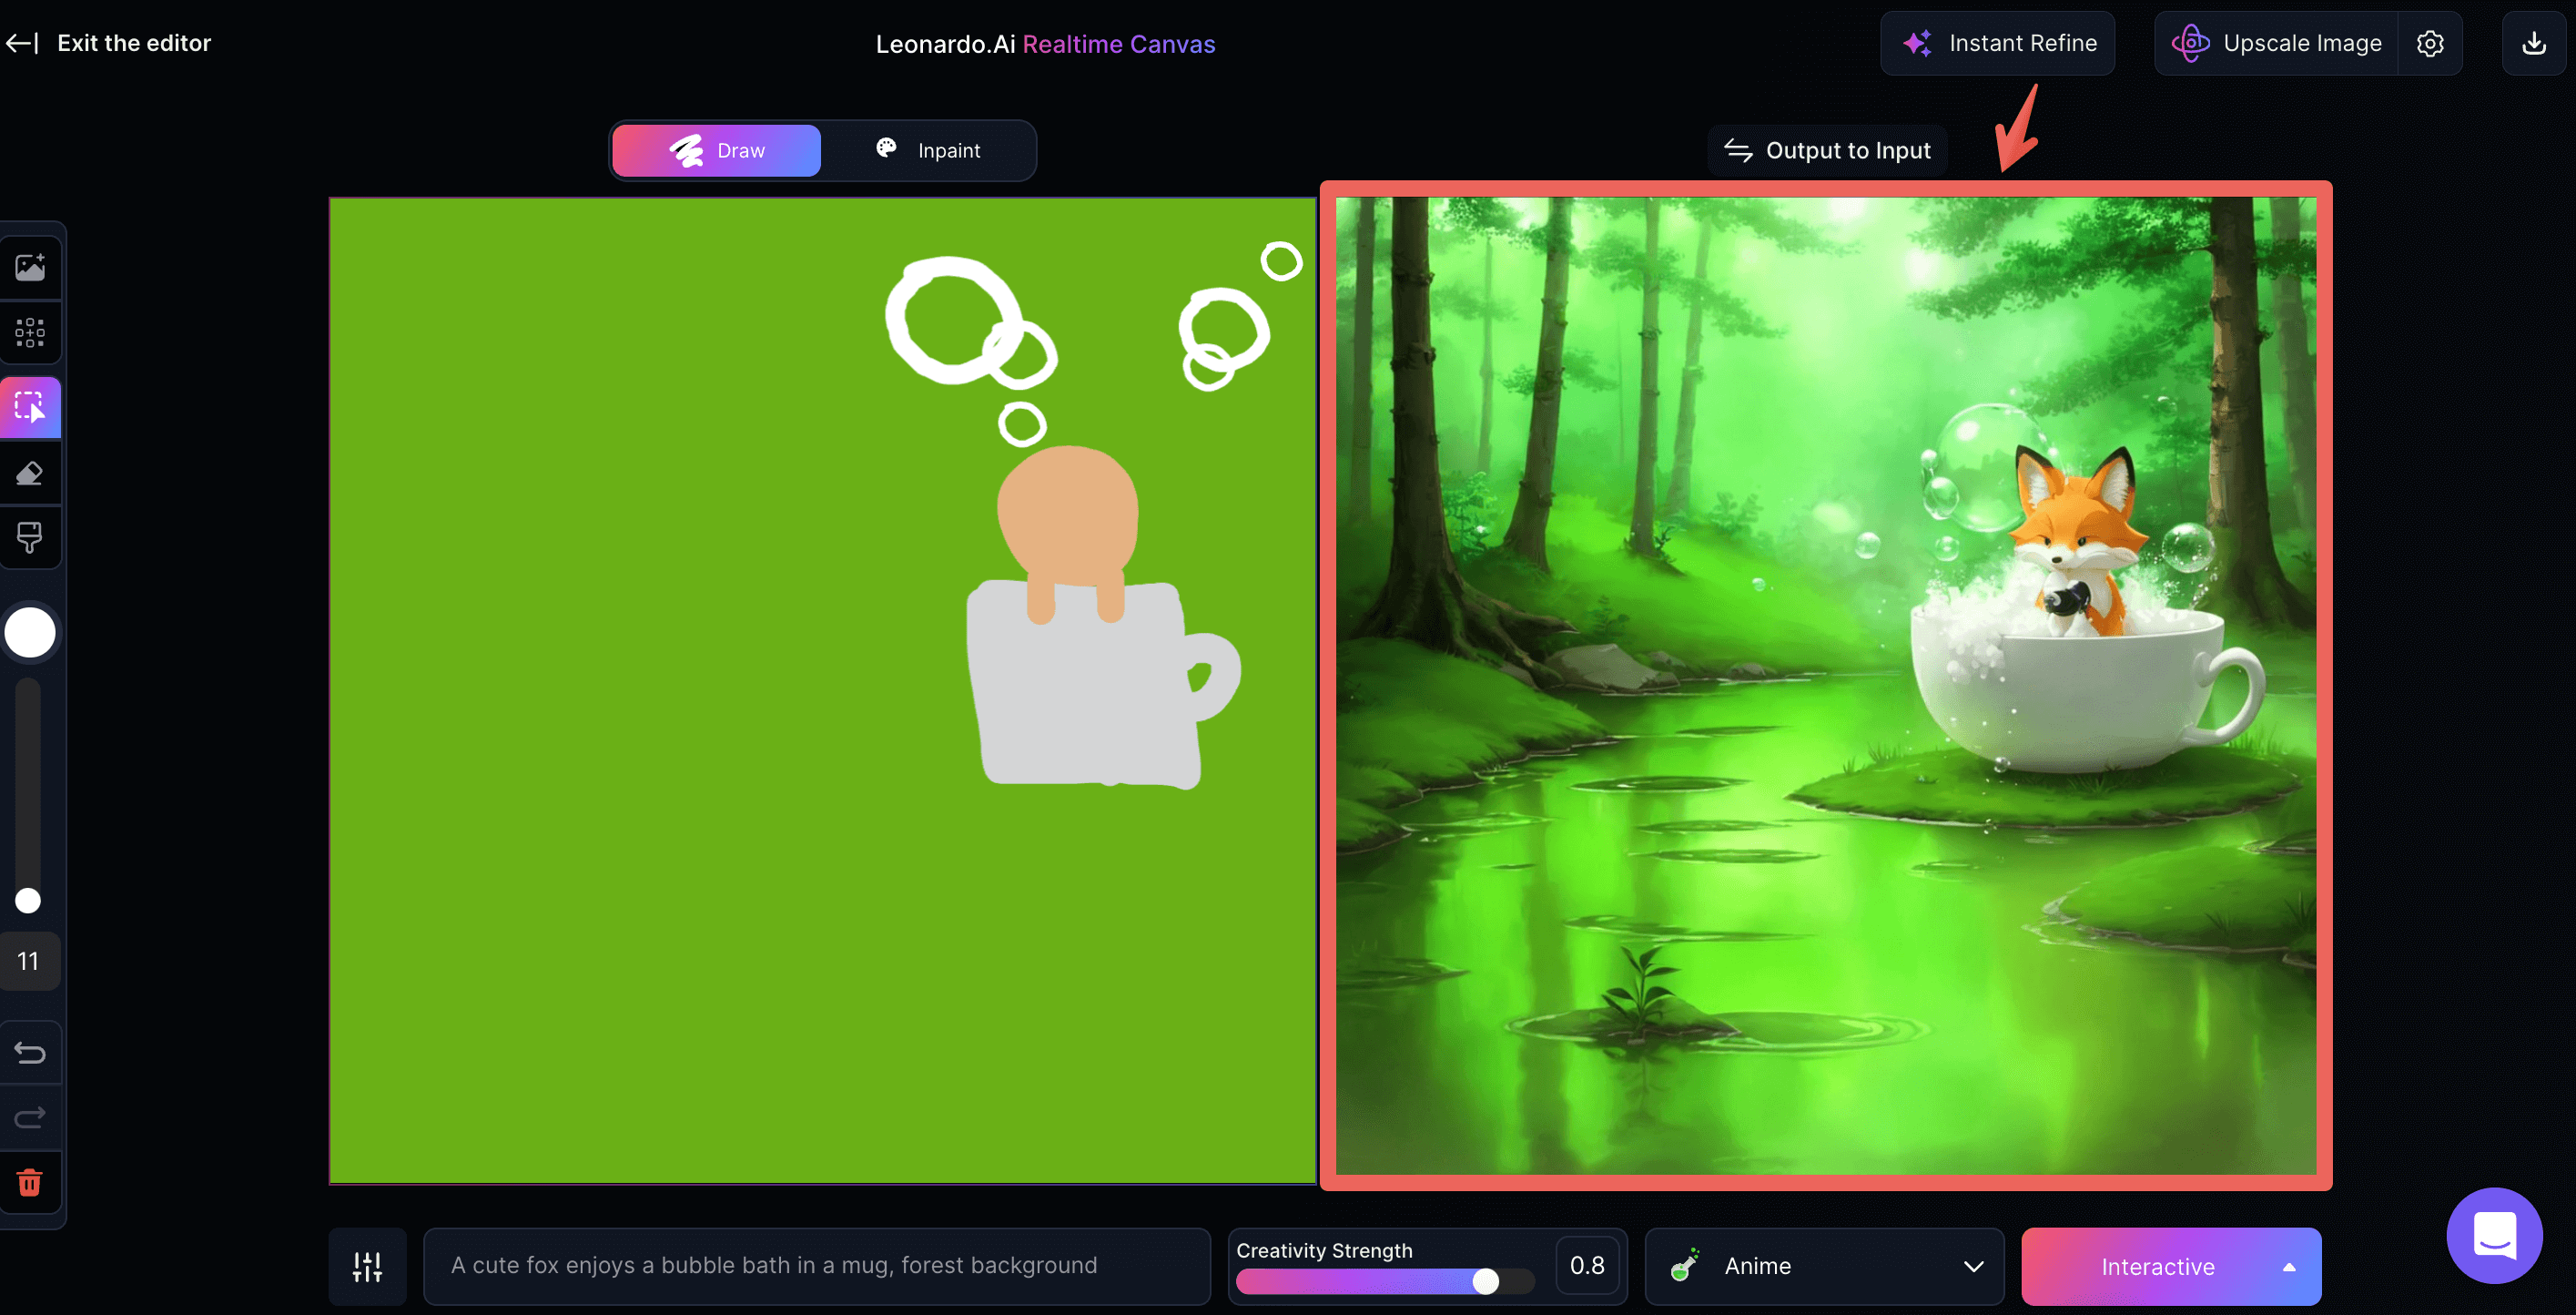Expand the Anime style dropdown
Screen dimensions: 2576x1315
1824,1266
